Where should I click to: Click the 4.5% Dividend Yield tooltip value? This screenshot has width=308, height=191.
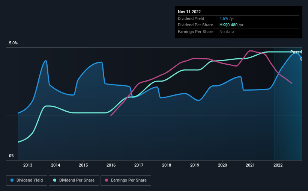[224, 18]
